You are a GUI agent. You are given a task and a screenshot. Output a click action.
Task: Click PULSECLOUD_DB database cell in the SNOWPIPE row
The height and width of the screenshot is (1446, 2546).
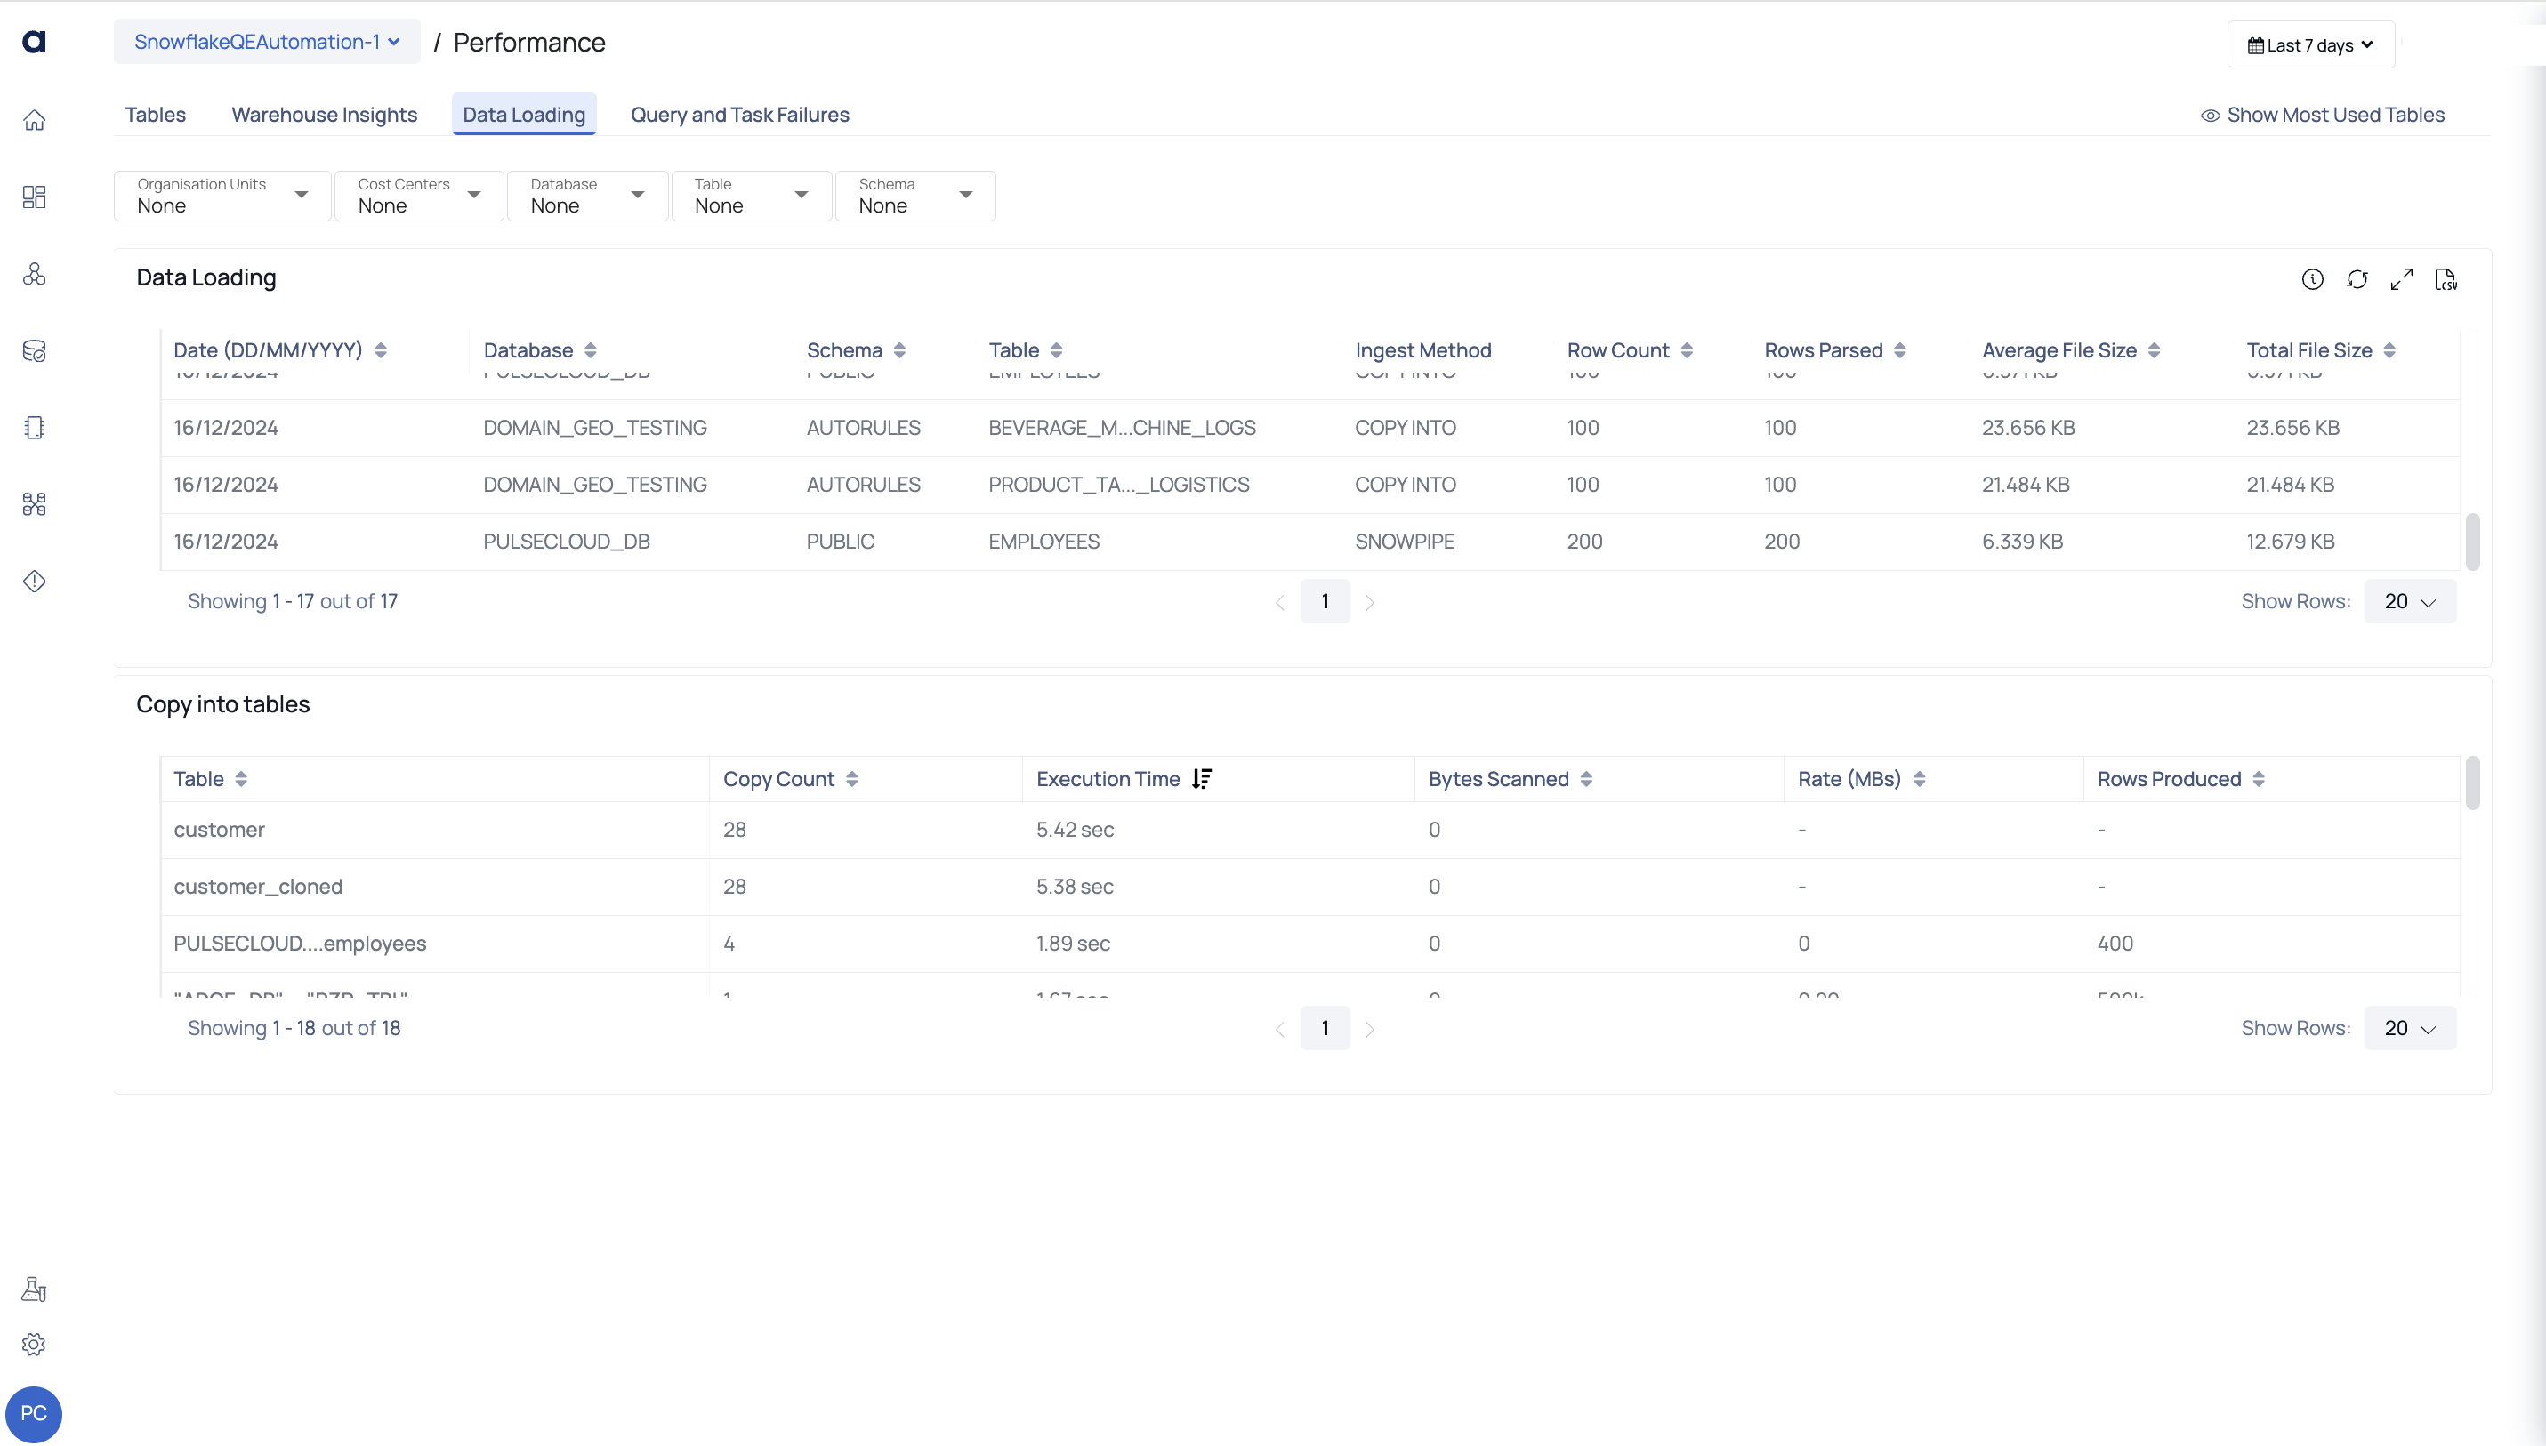pos(566,542)
